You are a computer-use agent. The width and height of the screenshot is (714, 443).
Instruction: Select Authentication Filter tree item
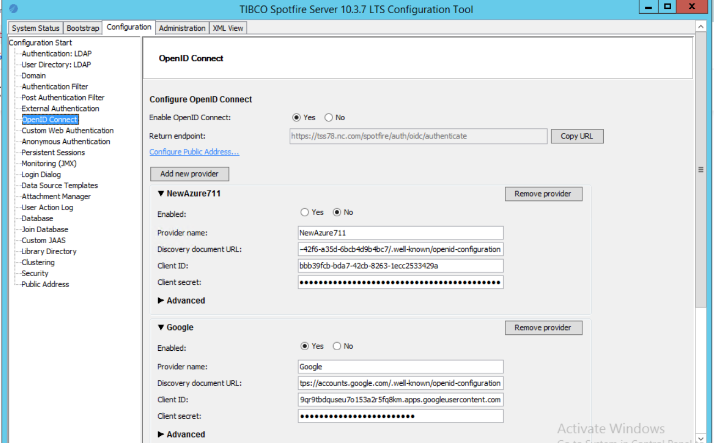(54, 87)
